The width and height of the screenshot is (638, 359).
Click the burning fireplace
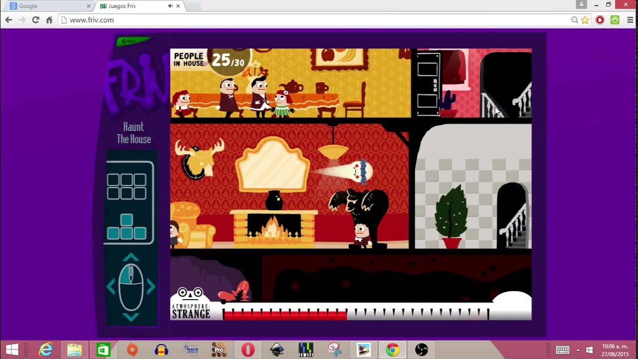(274, 228)
